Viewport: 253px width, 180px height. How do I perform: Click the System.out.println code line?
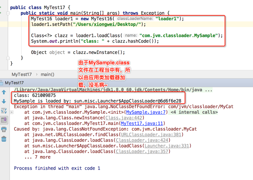pyautogui.click(x=95, y=41)
